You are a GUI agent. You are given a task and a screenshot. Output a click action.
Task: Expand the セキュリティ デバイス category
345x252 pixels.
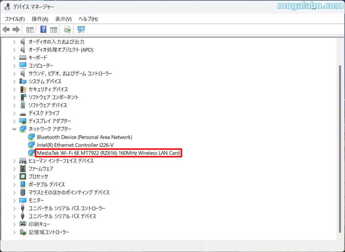pyautogui.click(x=14, y=89)
